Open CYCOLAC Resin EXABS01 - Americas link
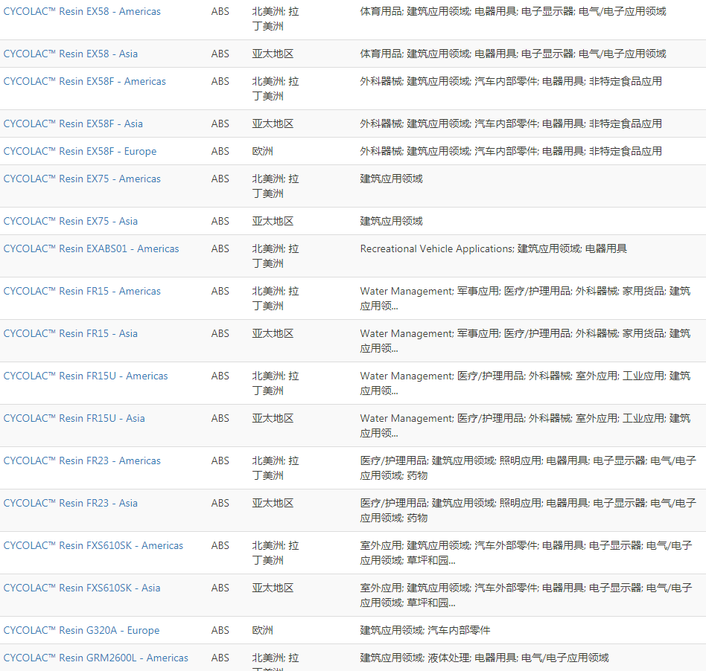Screen dimensions: 706x671 point(92,248)
